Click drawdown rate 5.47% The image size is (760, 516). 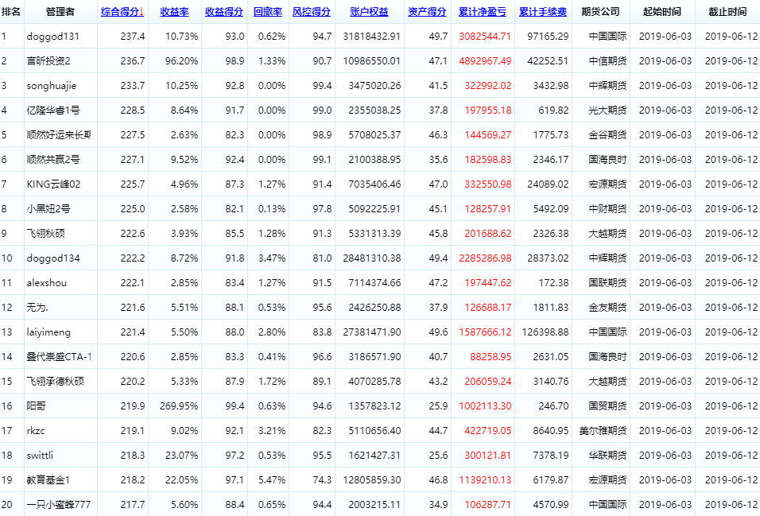[272, 480]
